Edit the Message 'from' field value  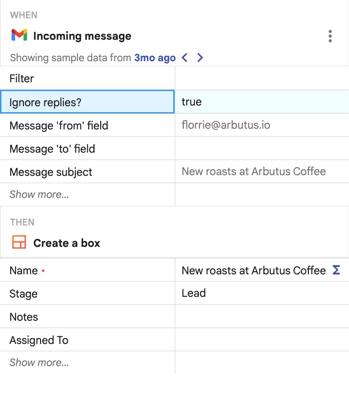coord(262,125)
